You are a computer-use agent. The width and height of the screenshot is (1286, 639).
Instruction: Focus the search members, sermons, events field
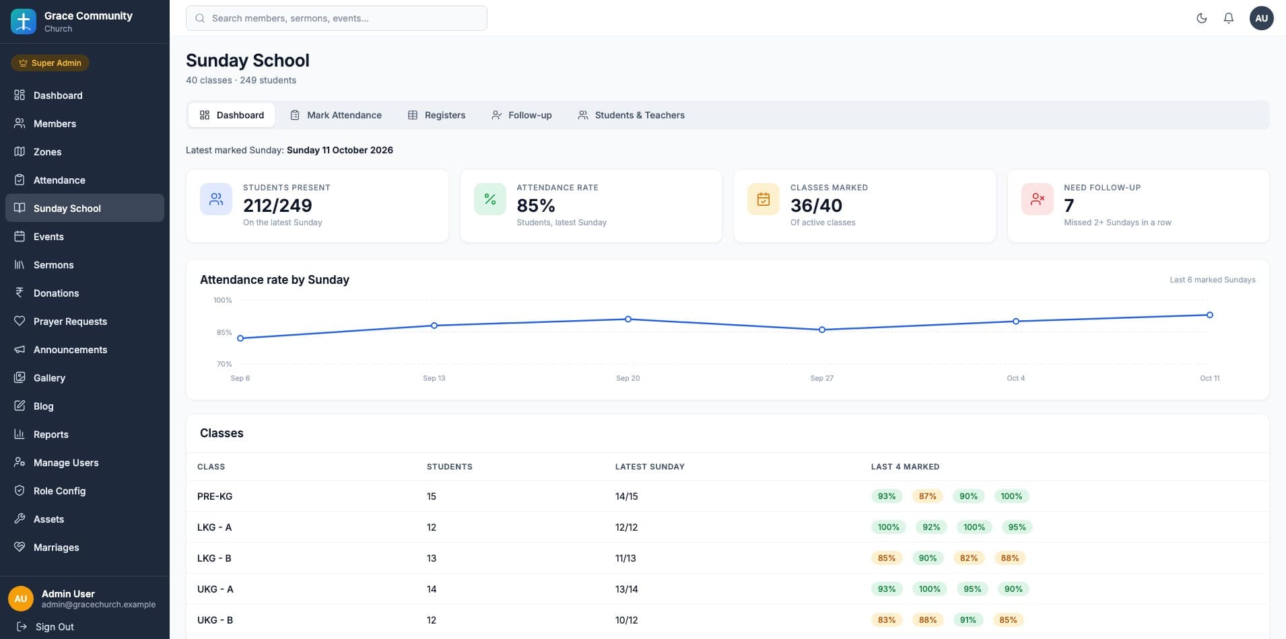pyautogui.click(x=337, y=18)
